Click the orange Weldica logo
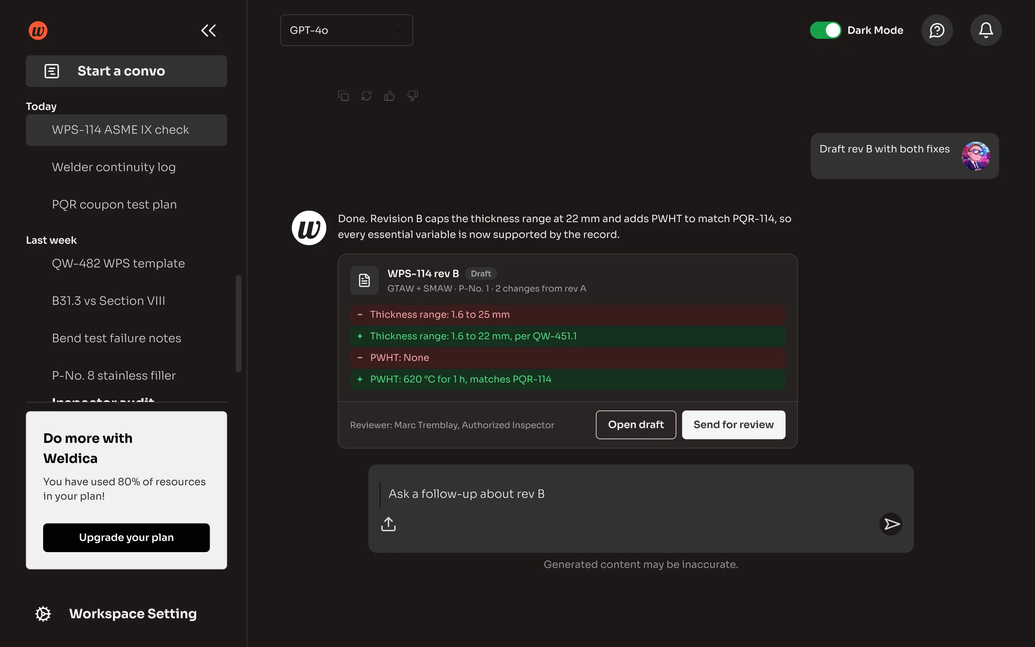Image resolution: width=1035 pixels, height=647 pixels. click(x=38, y=30)
